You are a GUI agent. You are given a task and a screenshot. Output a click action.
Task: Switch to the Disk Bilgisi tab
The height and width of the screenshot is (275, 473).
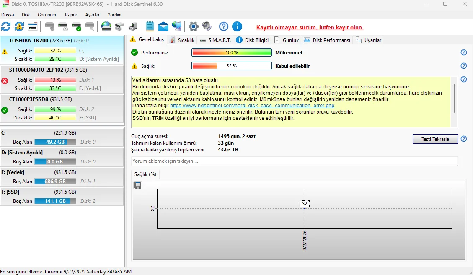252,40
